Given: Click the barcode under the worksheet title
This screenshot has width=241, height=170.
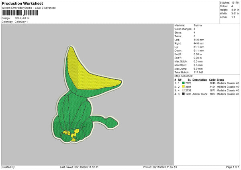Looking at the screenshot, I should click(x=20, y=13).
